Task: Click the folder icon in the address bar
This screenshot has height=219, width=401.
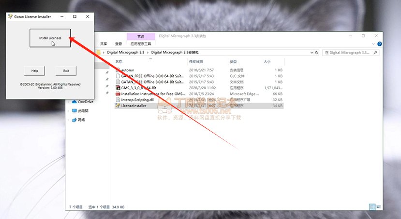Action: pos(99,52)
